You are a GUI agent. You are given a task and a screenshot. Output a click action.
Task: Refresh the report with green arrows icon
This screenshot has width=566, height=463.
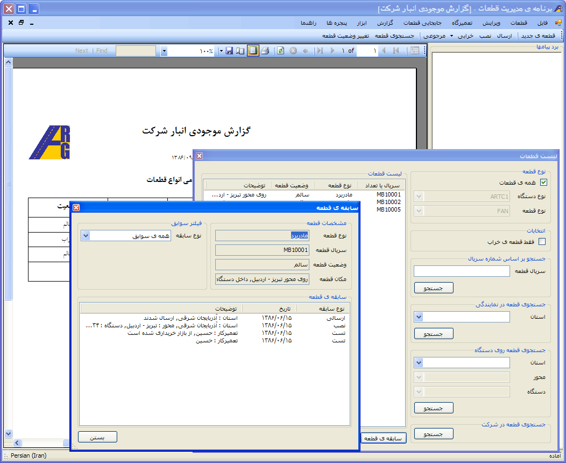tap(280, 51)
